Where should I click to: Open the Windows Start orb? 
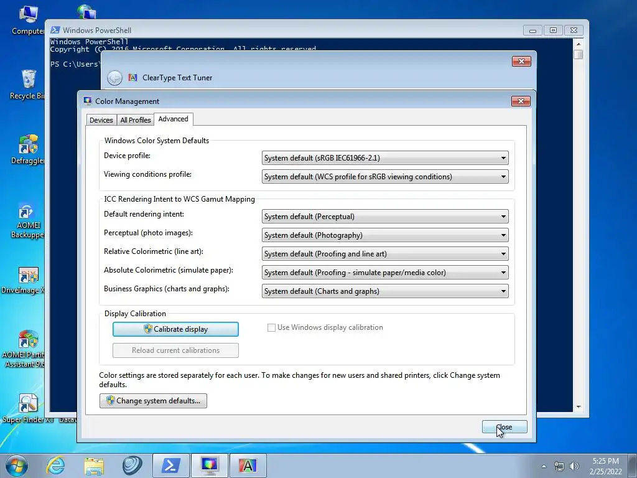pos(16,466)
